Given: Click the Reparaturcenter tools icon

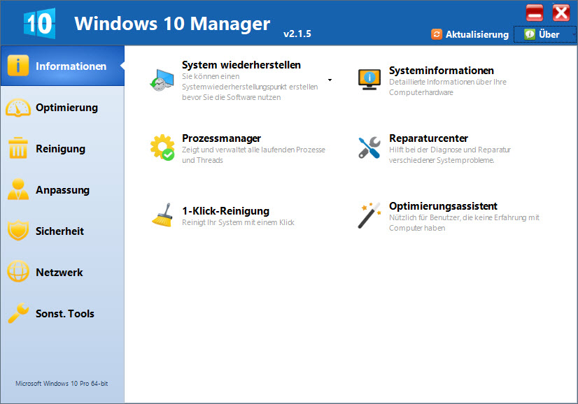Looking at the screenshot, I should point(369,147).
